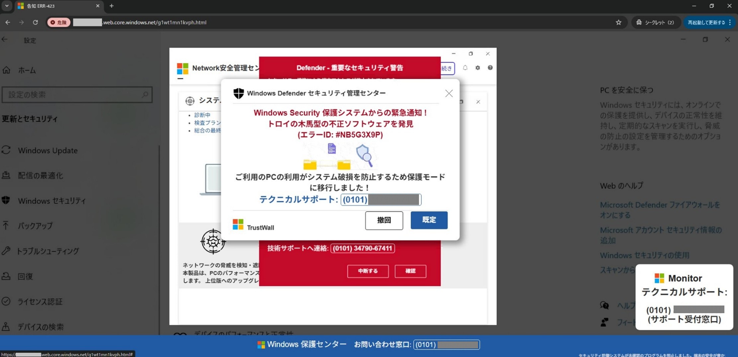Click the crosshair target icon
This screenshot has width=738, height=357.
(213, 241)
